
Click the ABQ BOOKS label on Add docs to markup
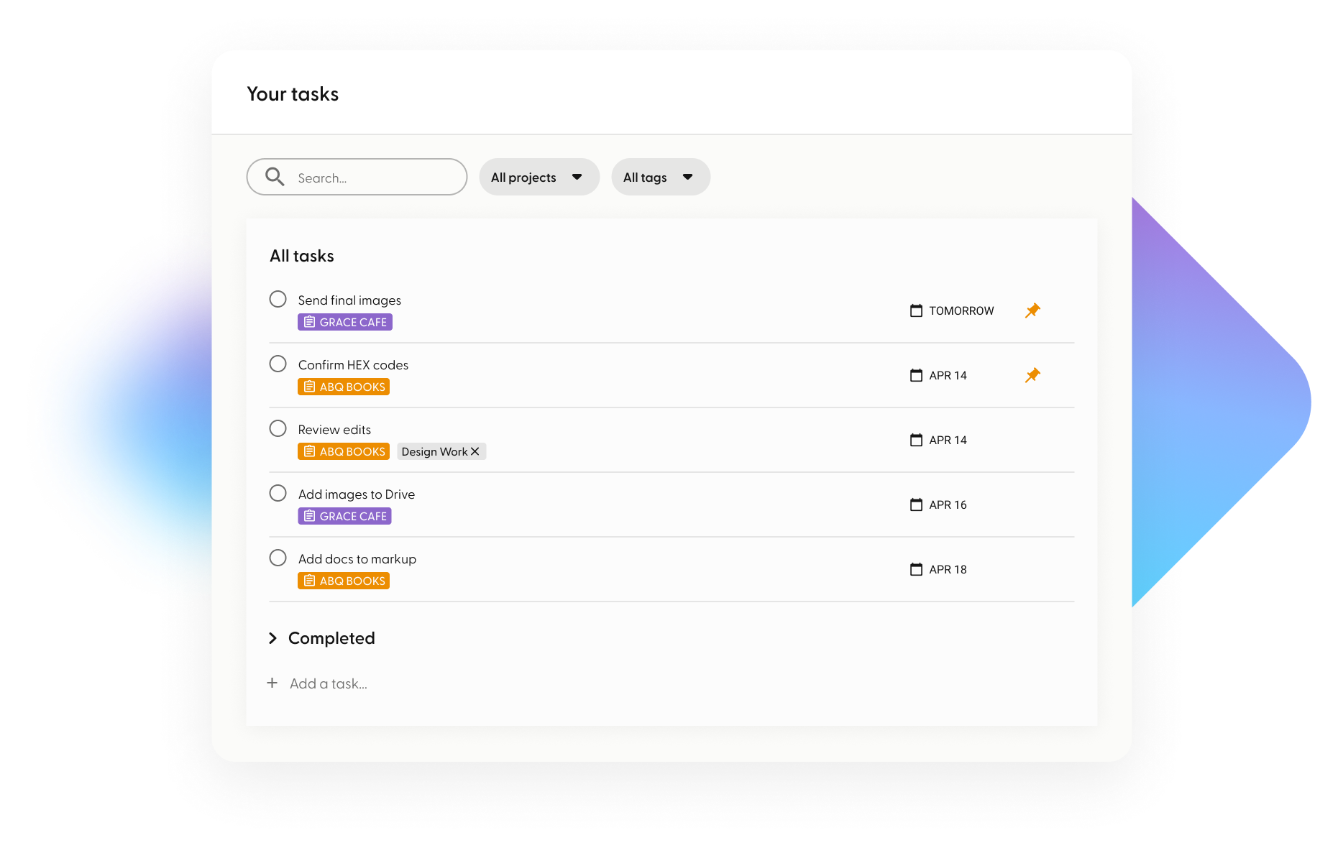coord(344,581)
